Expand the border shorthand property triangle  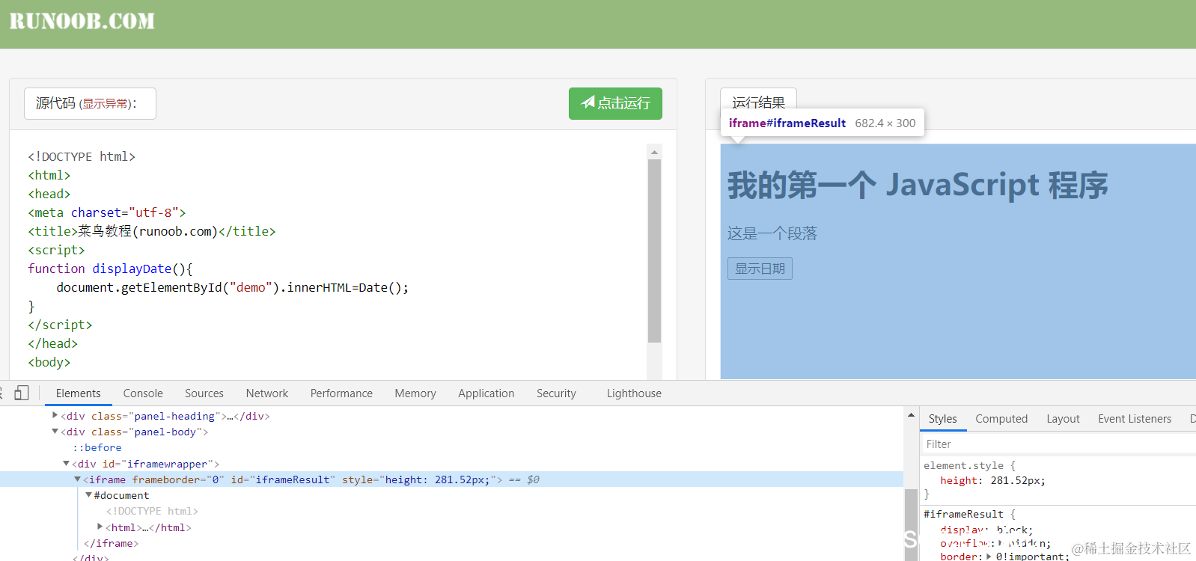coord(989,557)
